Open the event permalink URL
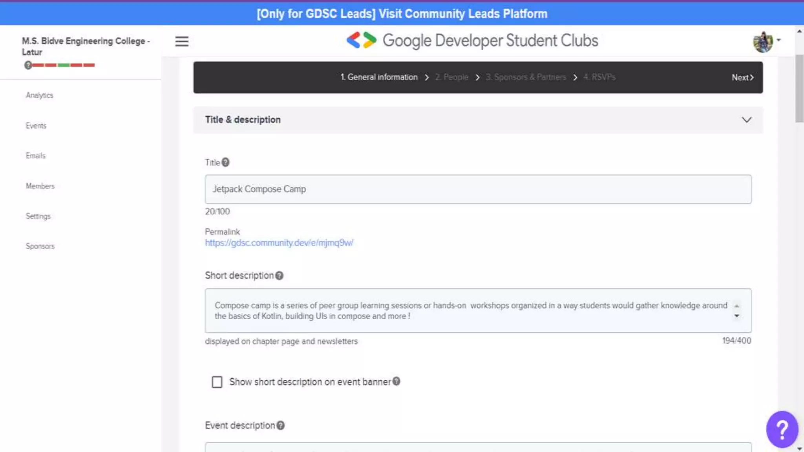The height and width of the screenshot is (452, 804). tap(279, 243)
